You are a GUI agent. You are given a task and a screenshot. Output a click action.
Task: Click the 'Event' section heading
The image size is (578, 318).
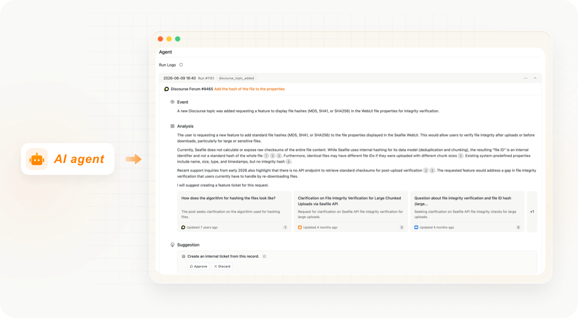(182, 102)
